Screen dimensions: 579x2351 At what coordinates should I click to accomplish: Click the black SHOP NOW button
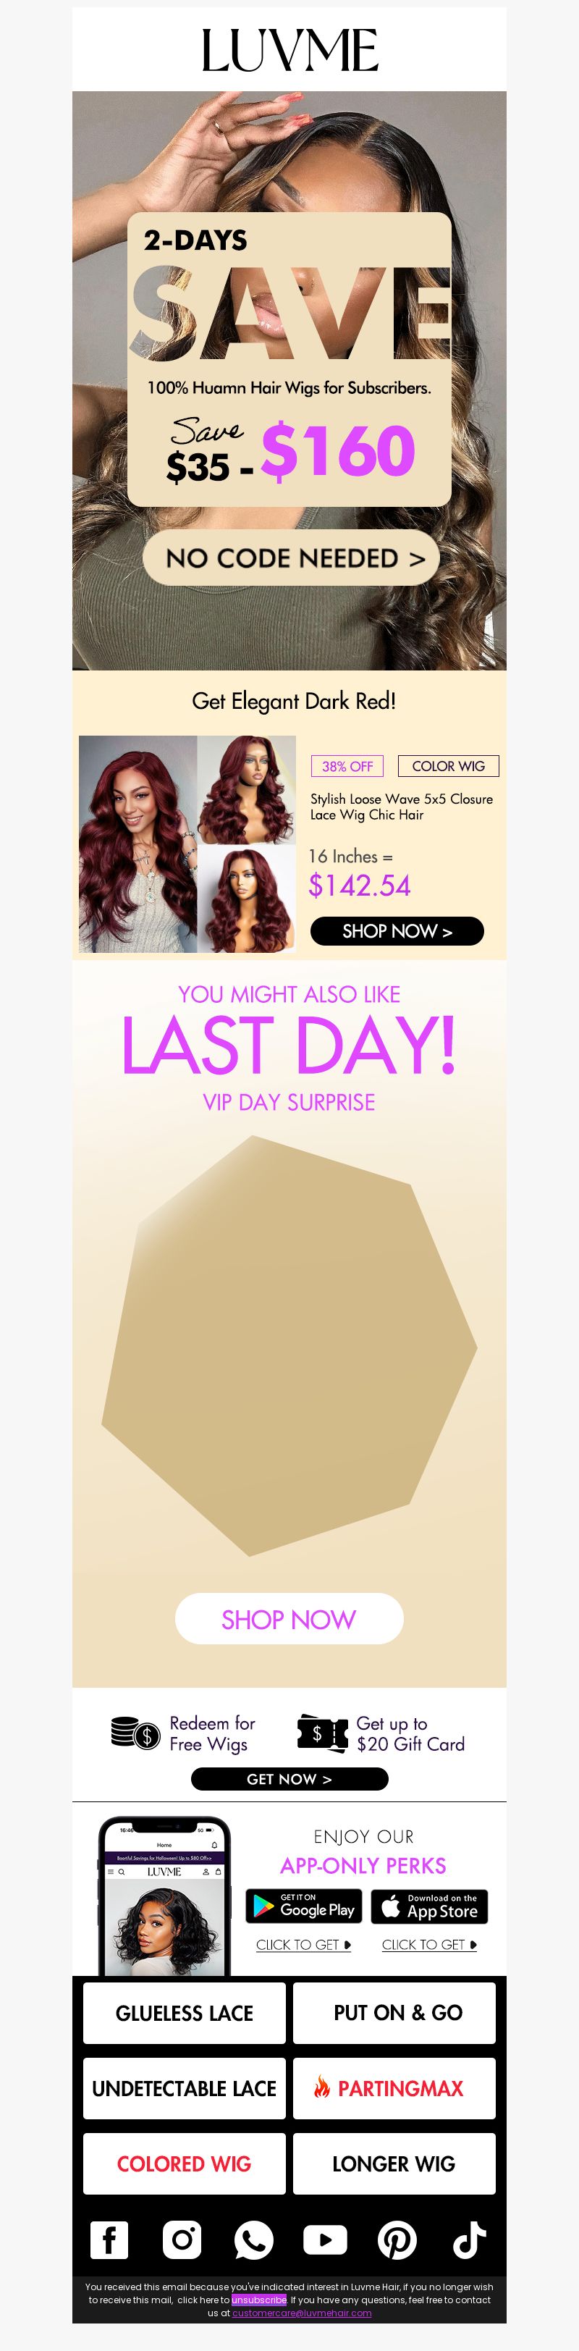(x=397, y=931)
